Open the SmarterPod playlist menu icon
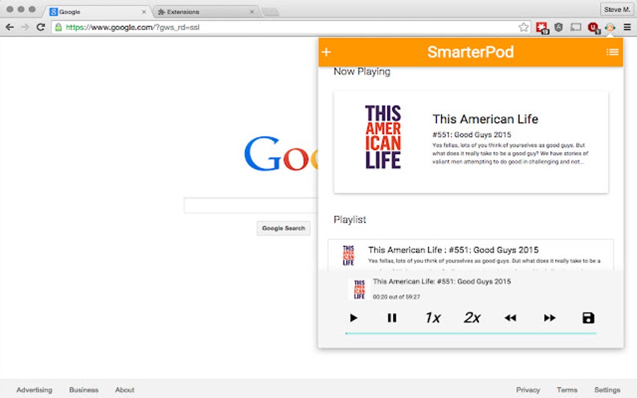This screenshot has width=637, height=398. click(612, 52)
